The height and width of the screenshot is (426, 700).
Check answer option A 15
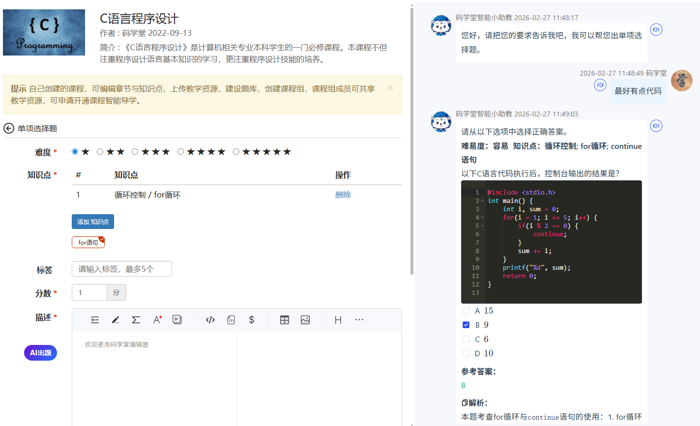[x=466, y=311]
